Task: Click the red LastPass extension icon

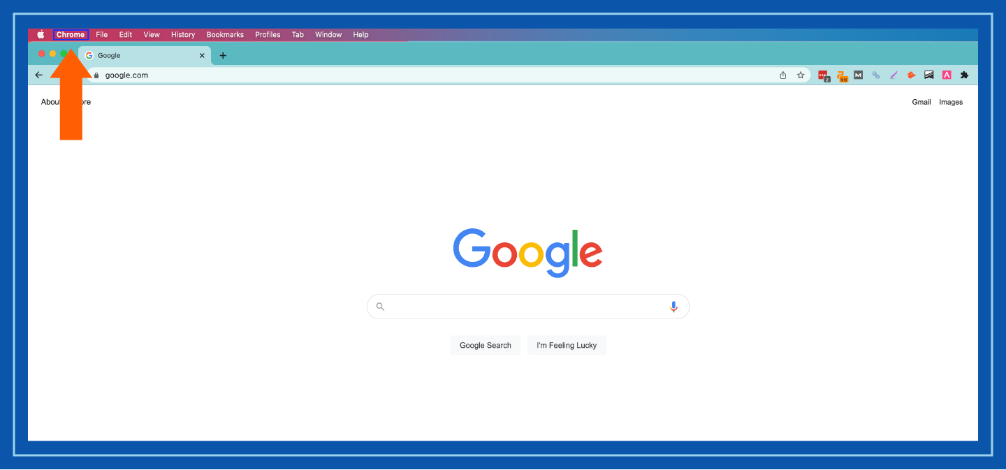Action: click(823, 75)
